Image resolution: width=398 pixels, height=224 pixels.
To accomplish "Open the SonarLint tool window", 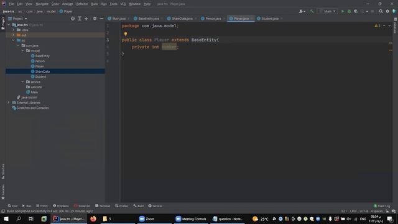I will tap(81, 206).
